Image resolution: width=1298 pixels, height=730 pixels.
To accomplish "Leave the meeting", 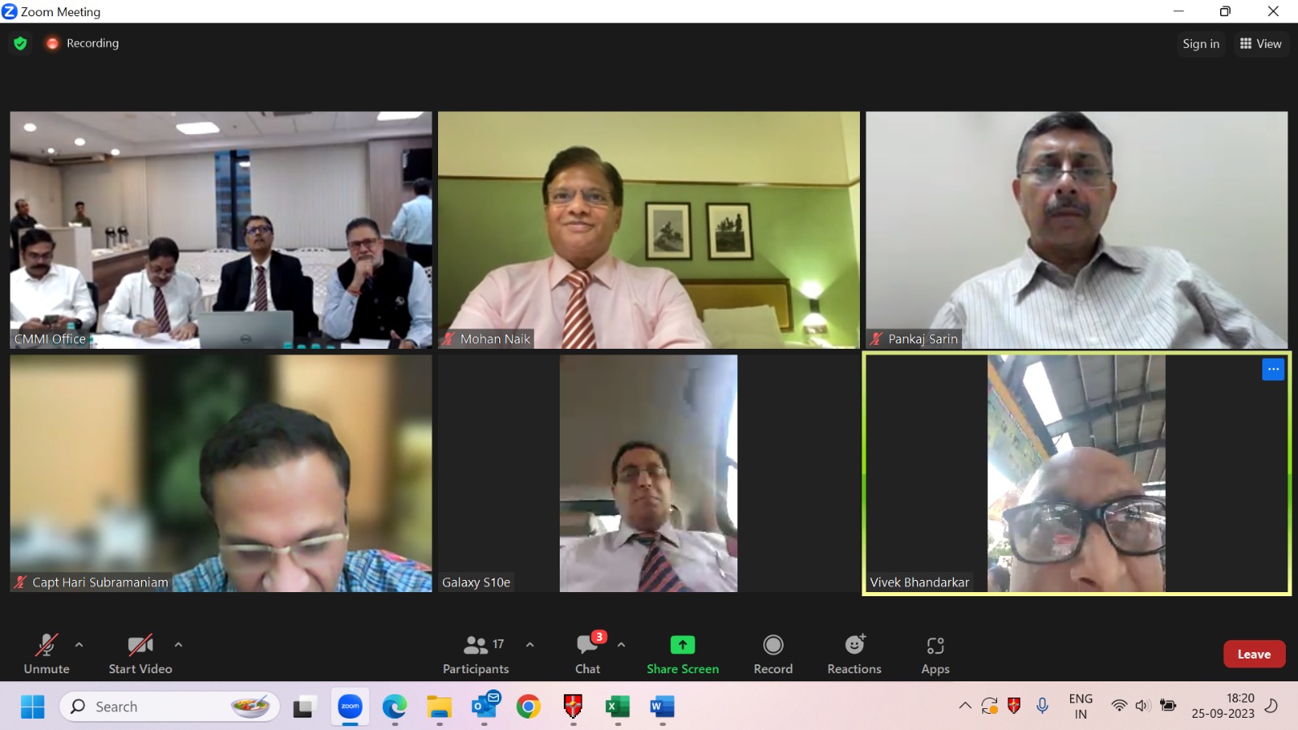I will point(1253,654).
